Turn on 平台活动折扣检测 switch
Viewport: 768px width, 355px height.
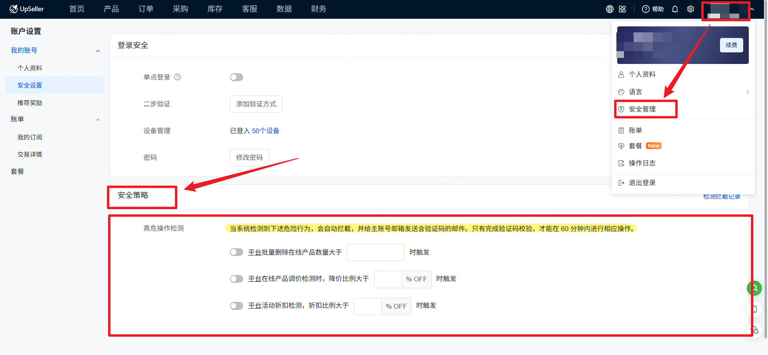pos(236,306)
